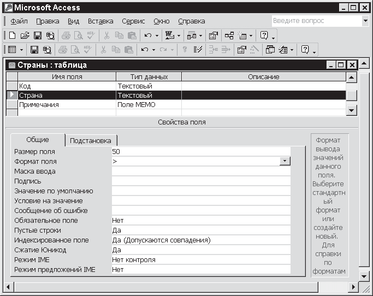Open the Undo dropdown arrow in top toolbar
Image resolution: width=373 pixels, height=296 pixels.
click(x=157, y=36)
